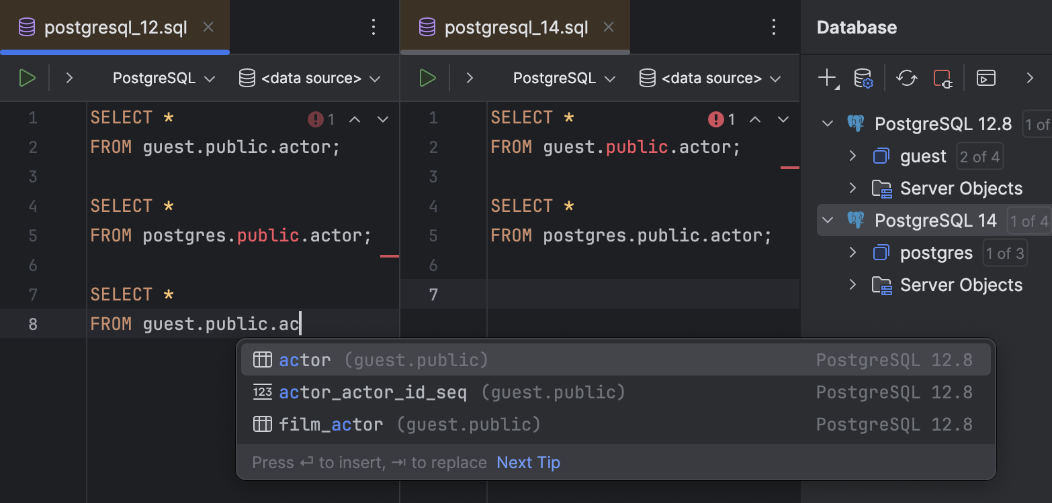Image resolution: width=1052 pixels, height=503 pixels.
Task: Open the options menu for postgresql_12.sql editor
Action: (374, 27)
